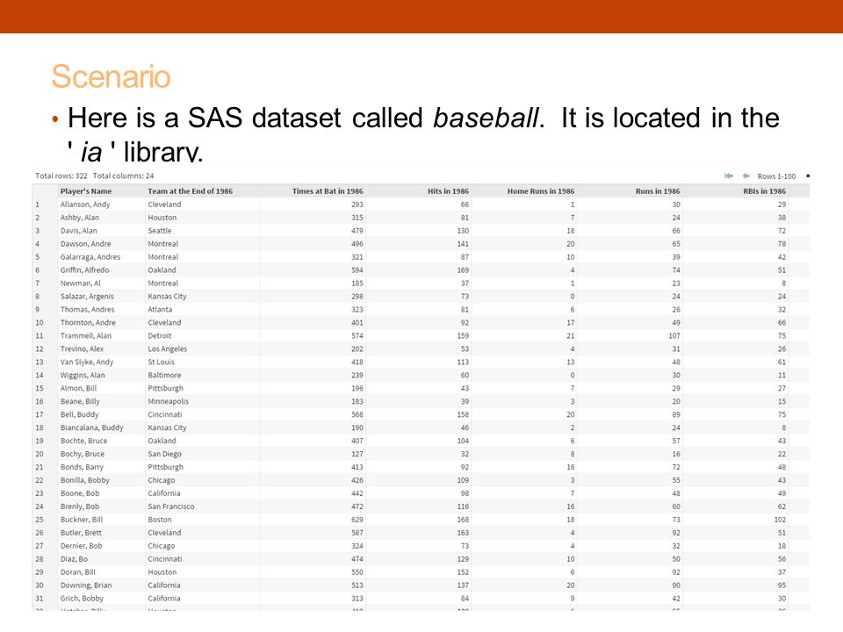Screen dimensions: 843x632
Task: Select the Runs in 1986 column header
Action: tap(658, 190)
